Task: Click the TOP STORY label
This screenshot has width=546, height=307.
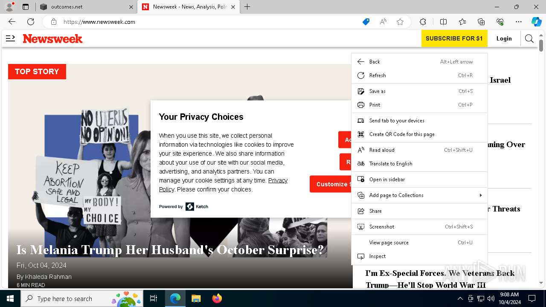Action: (37, 72)
